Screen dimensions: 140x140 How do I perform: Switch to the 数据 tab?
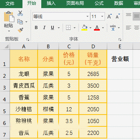pos(119,3)
